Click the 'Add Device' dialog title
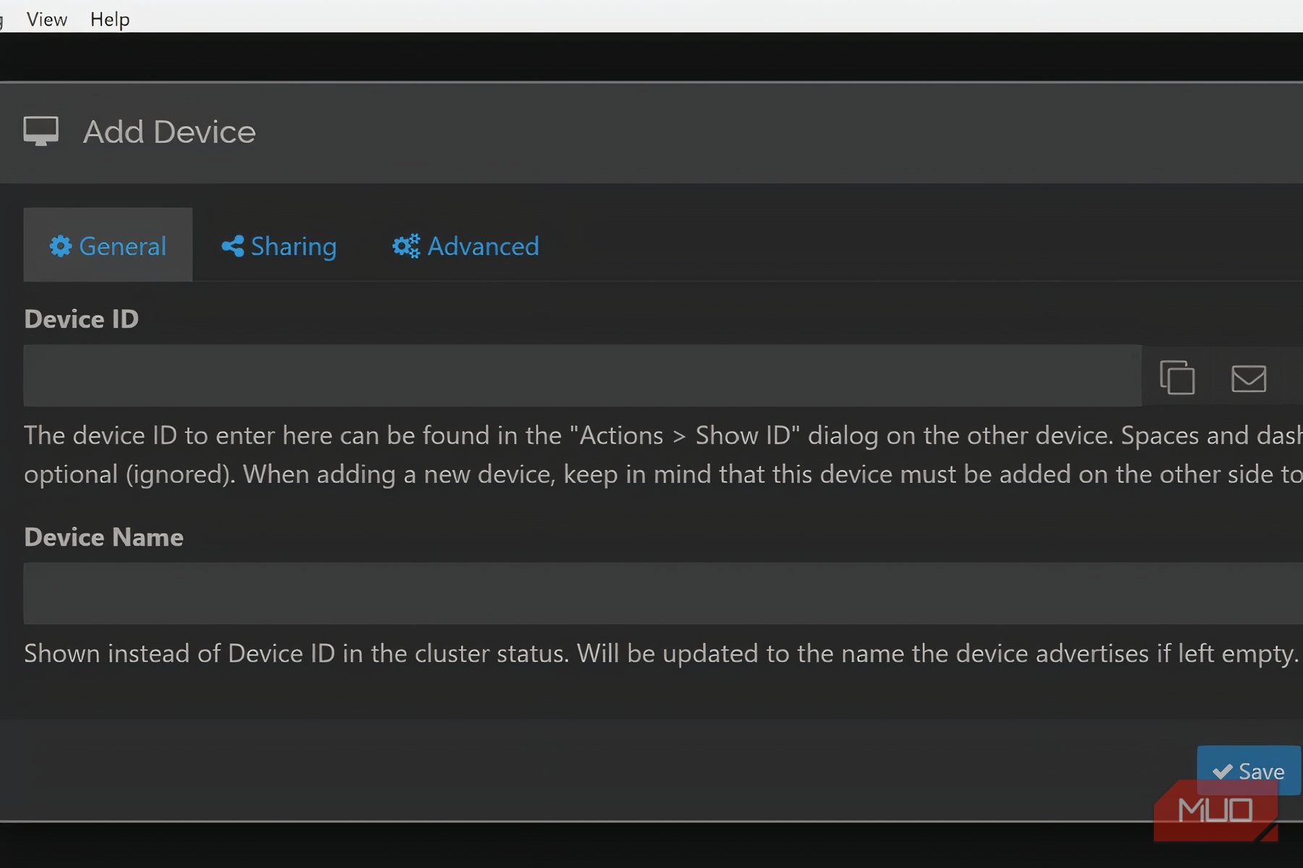This screenshot has height=868, width=1303. (x=169, y=132)
